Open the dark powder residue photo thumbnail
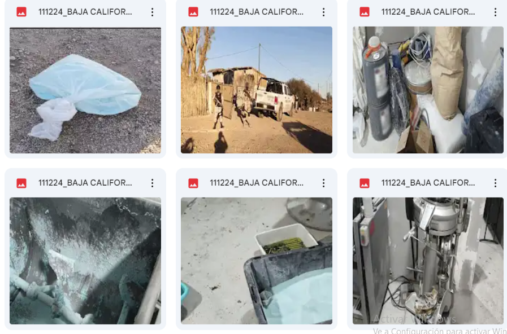507x334 pixels. point(85,261)
